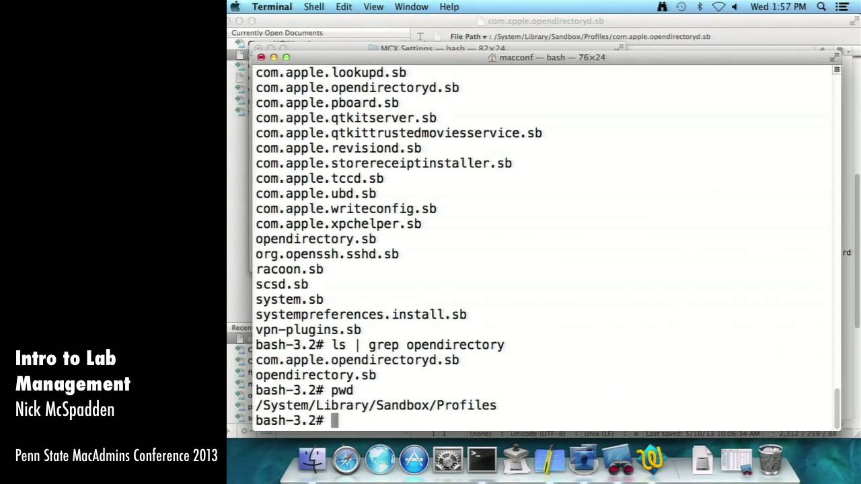Click vpn-plugins.sb in the listing
Viewport: 861px width, 484px height.
[308, 329]
